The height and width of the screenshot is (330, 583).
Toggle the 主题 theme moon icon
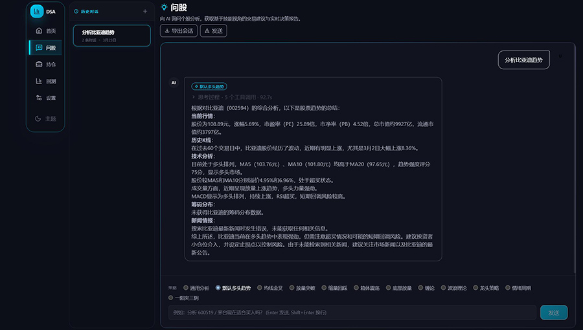[x=45, y=118]
